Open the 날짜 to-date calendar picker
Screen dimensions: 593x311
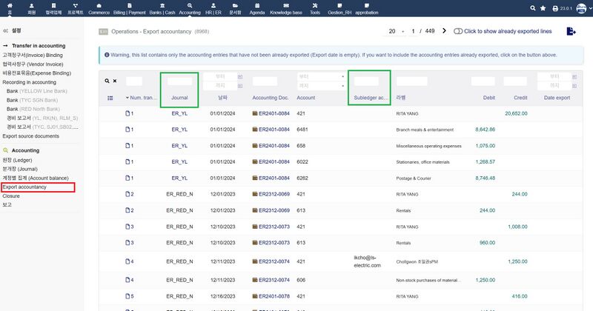point(240,86)
